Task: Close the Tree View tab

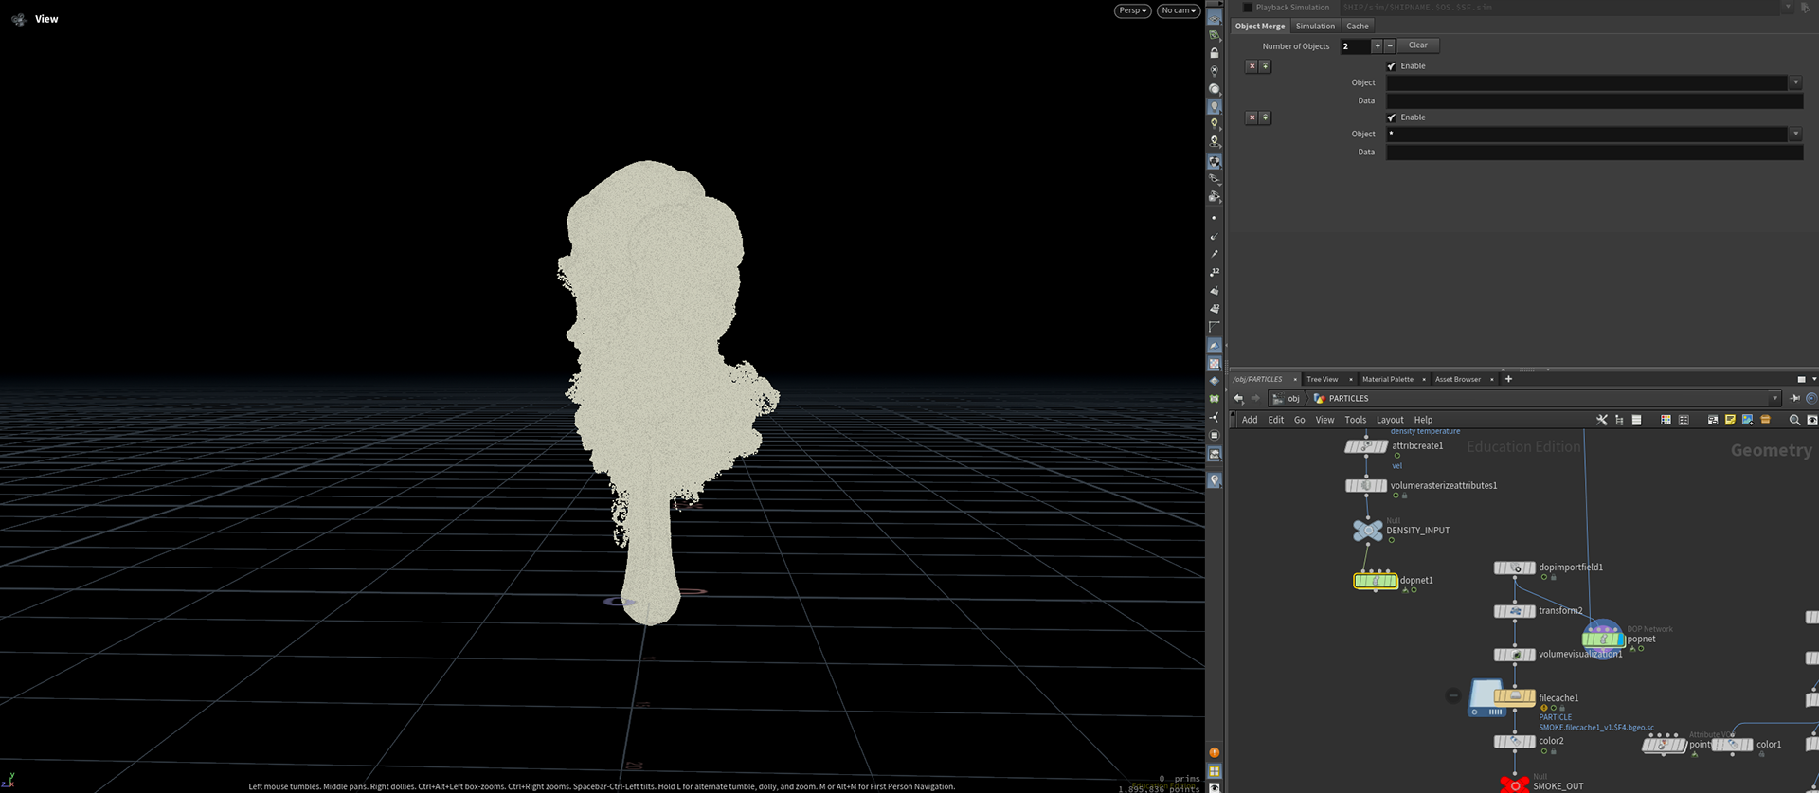Action: point(1351,379)
